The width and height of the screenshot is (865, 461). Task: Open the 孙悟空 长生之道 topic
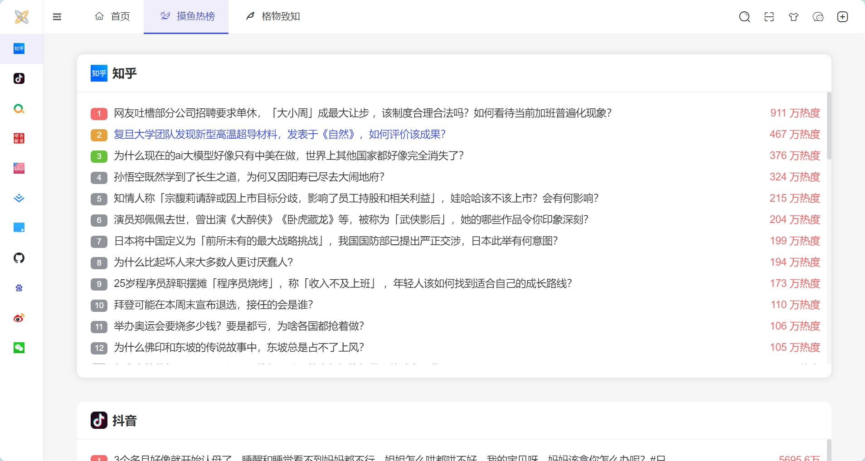(249, 177)
